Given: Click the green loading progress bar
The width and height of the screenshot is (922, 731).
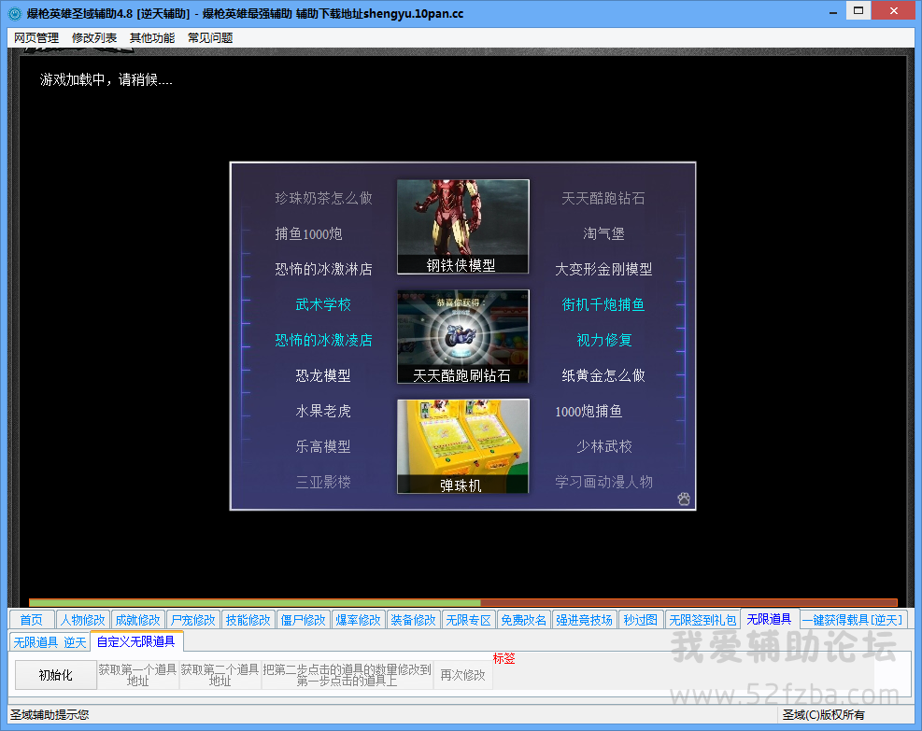Looking at the screenshot, I should [255, 603].
